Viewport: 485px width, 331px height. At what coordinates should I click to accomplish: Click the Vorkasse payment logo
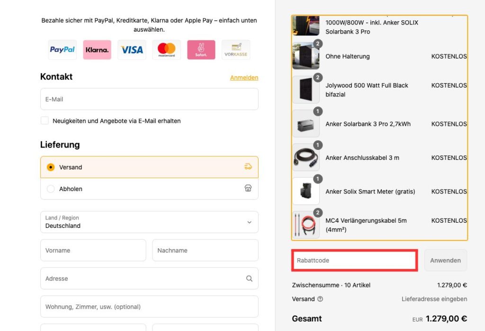236,50
